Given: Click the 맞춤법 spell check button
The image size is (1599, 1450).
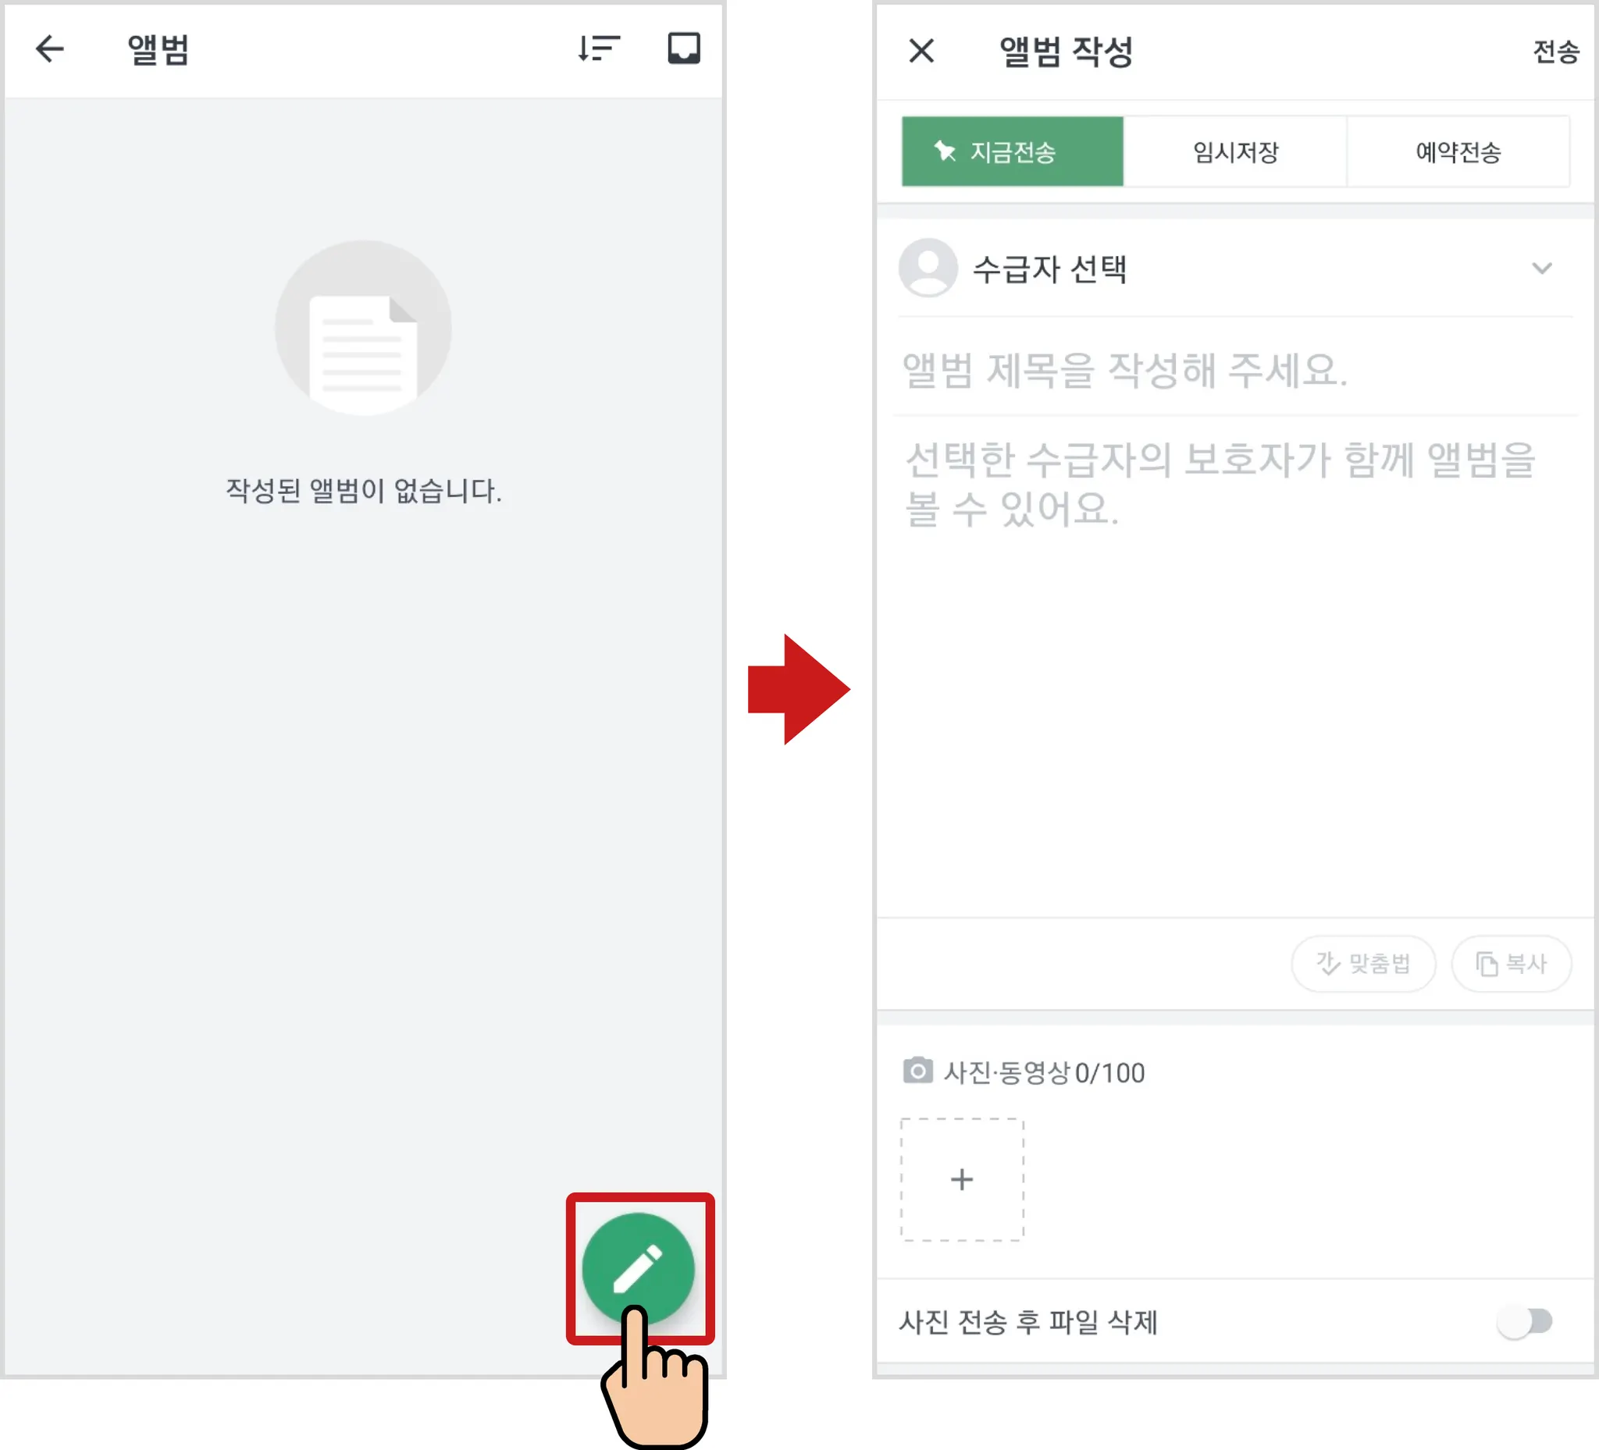Looking at the screenshot, I should [x=1362, y=963].
